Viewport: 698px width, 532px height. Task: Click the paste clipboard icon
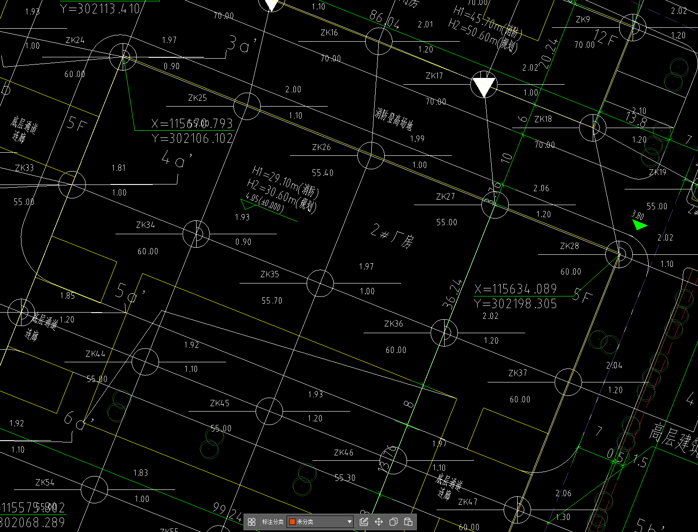click(x=408, y=522)
